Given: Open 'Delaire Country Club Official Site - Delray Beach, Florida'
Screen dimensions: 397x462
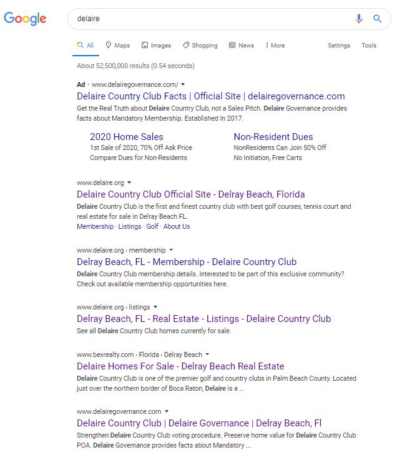Looking at the screenshot, I should (x=191, y=194).
